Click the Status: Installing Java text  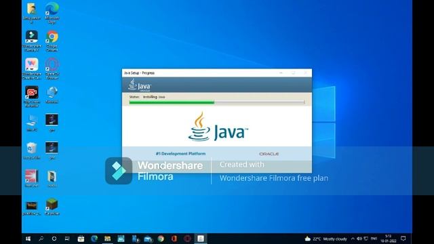point(147,97)
